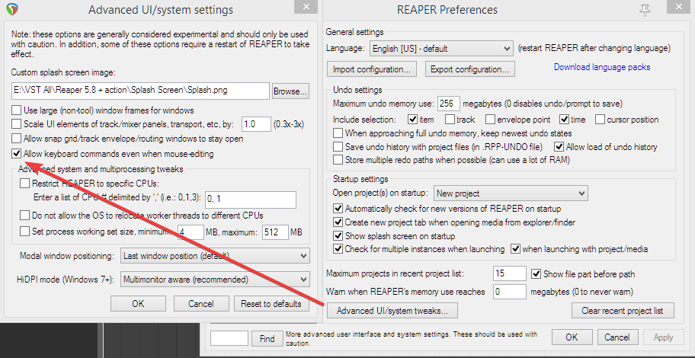
Task: Open the Open project(s) on startup dropdown
Action: tap(511, 193)
